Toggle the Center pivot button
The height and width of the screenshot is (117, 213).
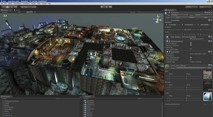pyautogui.click(x=24, y=7)
